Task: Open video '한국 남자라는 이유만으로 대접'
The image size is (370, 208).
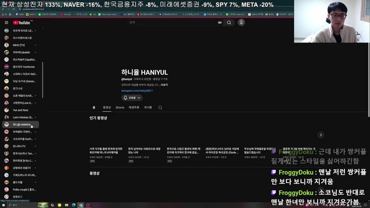Action: (x=144, y=151)
